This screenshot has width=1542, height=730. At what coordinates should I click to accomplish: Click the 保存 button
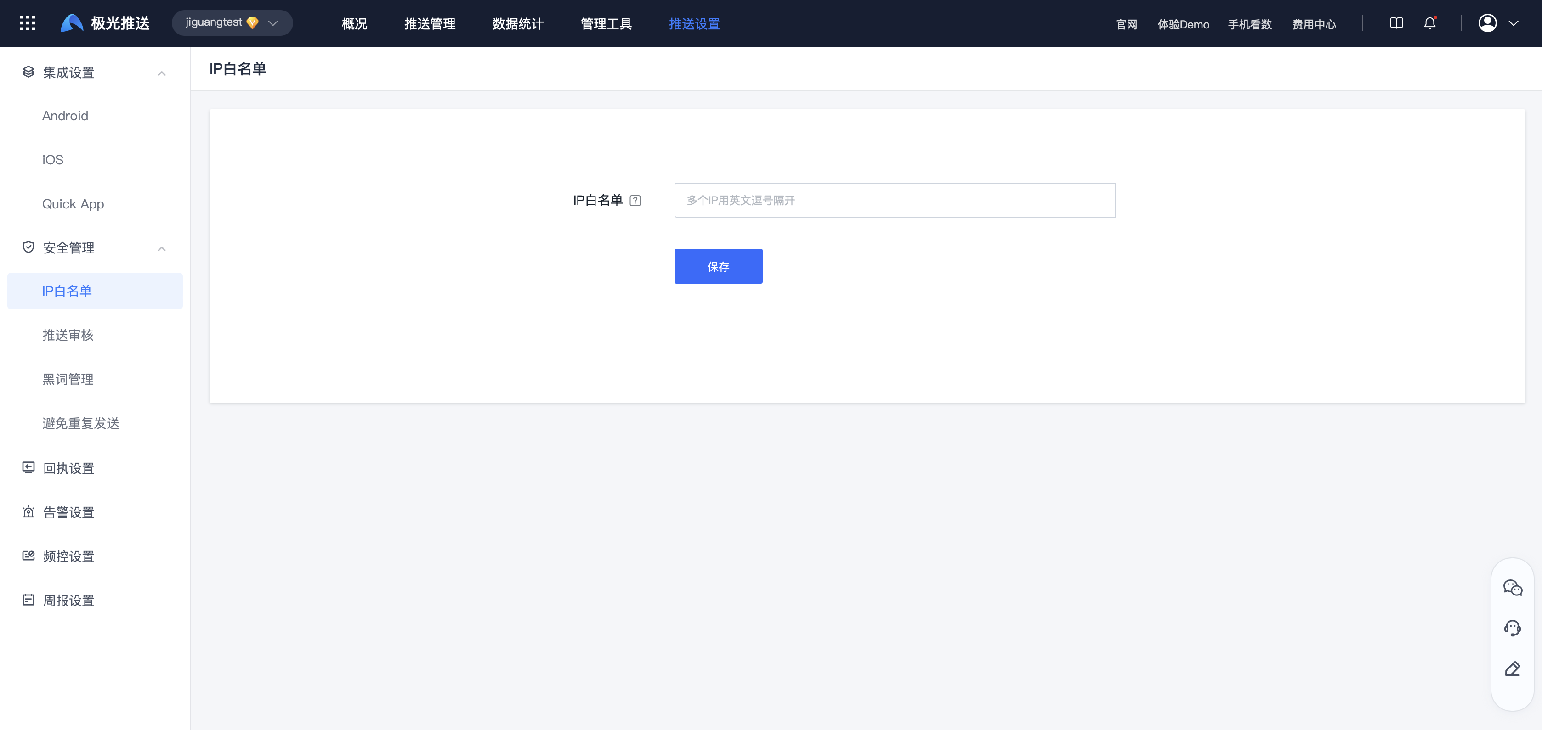(x=718, y=266)
